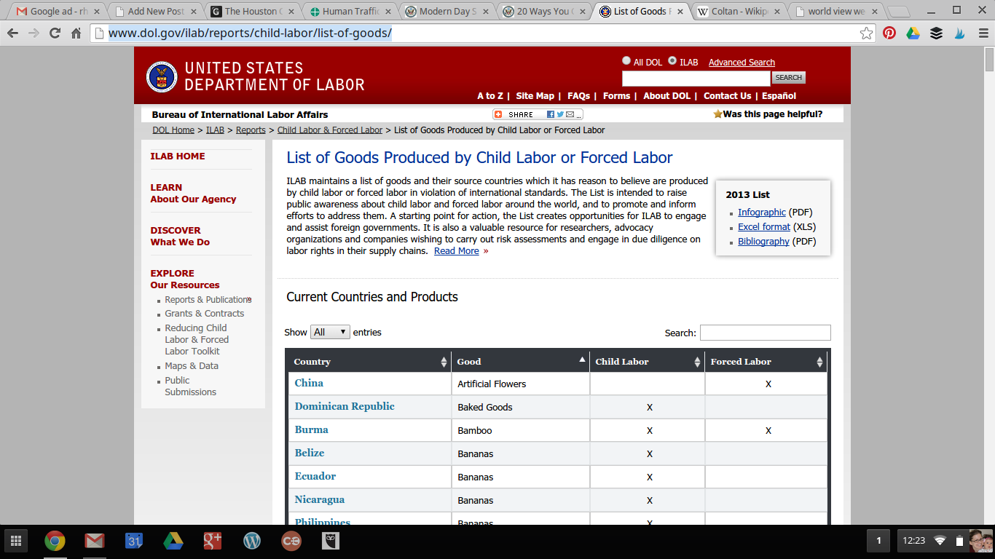Screen dimensions: 995x559
Task: Select the All DOL radio button
Action: [626, 61]
